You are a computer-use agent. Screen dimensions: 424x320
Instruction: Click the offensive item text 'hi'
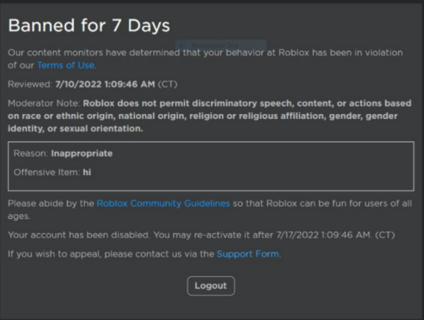pos(87,171)
